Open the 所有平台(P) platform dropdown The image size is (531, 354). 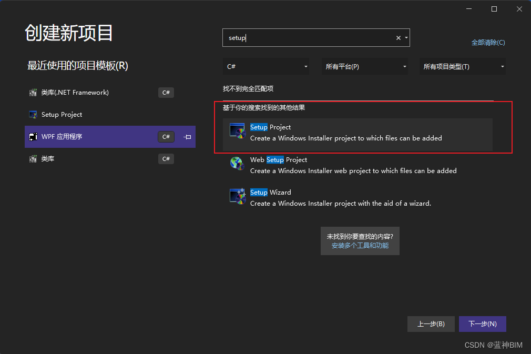404,66
